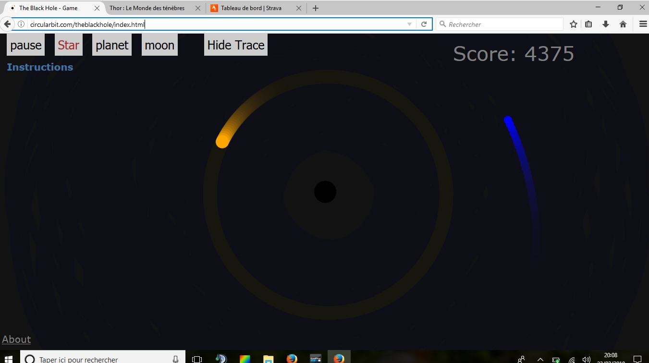Go to the Firefox home page icon

[x=623, y=24]
